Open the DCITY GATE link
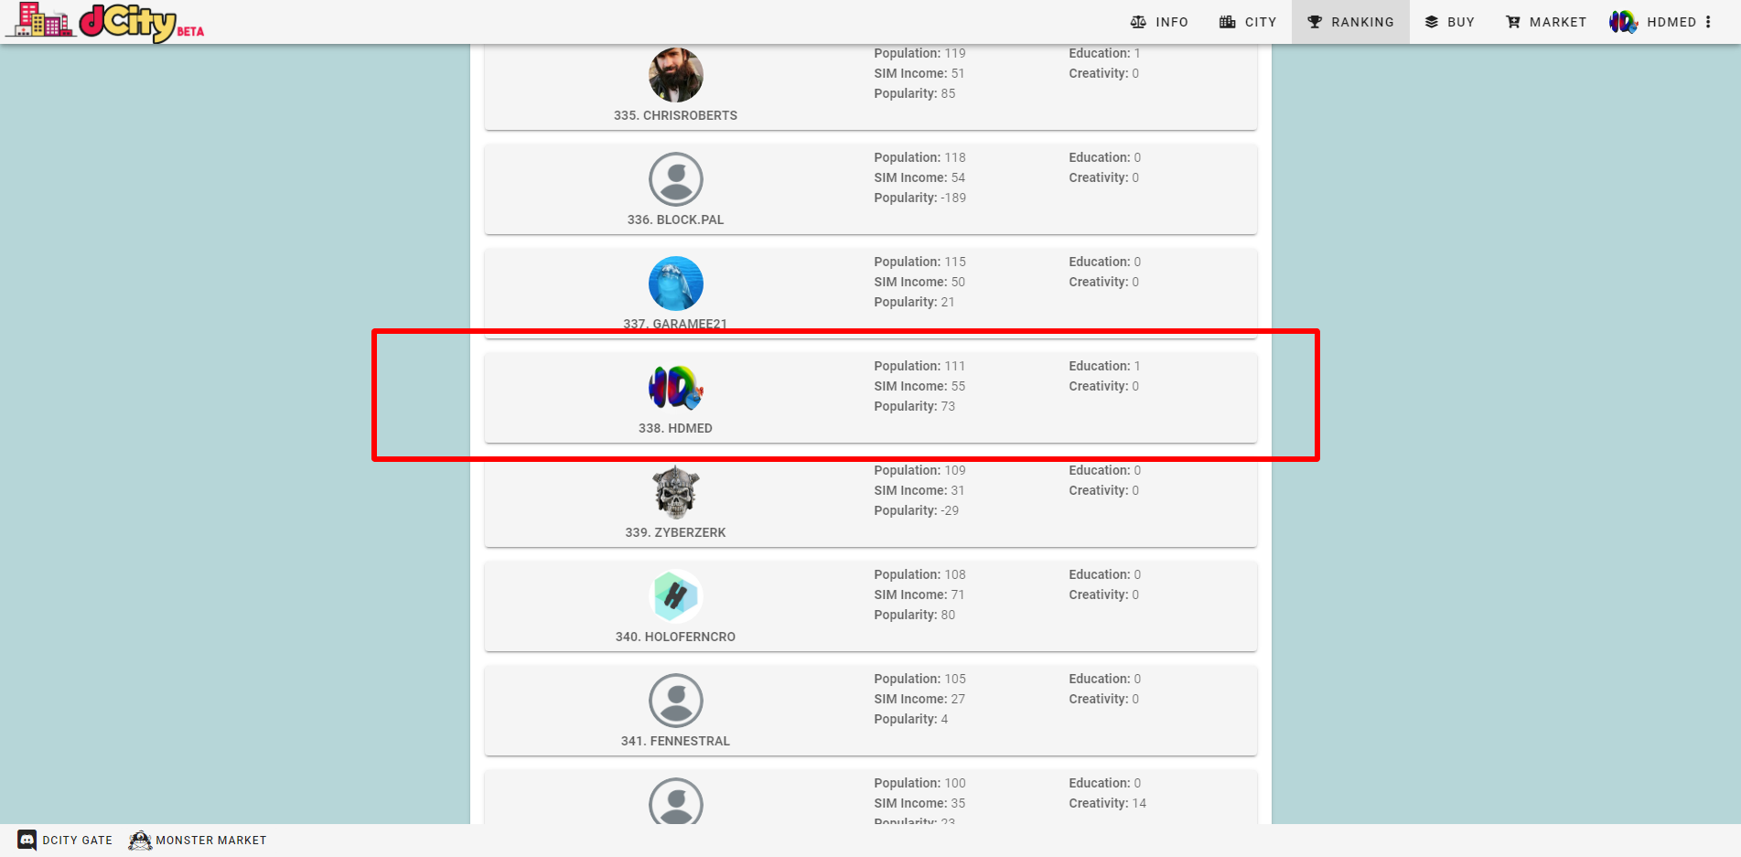 click(x=78, y=841)
